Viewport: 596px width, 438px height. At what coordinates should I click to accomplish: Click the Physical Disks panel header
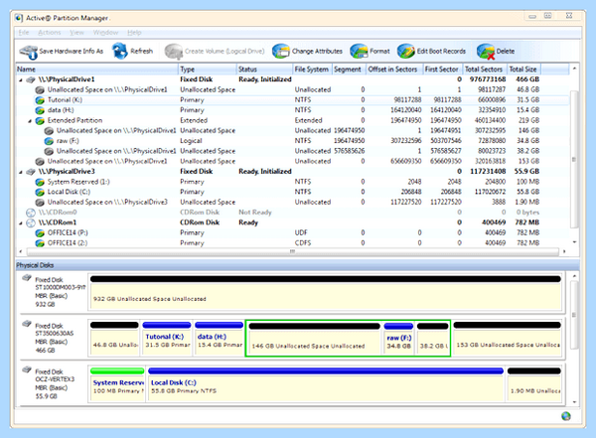coord(297,265)
